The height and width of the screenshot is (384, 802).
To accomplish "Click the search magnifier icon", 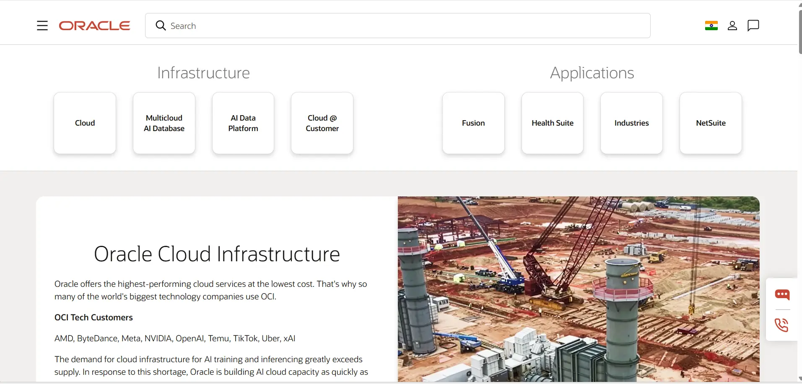I will click(161, 26).
